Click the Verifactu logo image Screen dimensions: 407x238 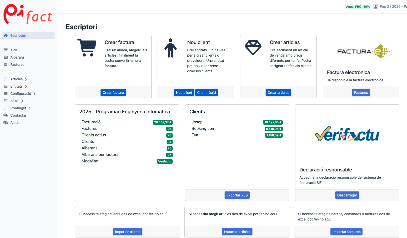[x=347, y=134]
